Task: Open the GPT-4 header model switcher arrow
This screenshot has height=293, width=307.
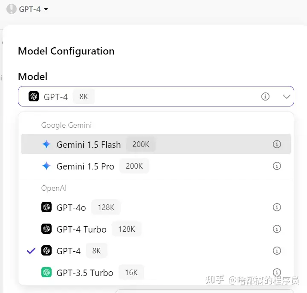Action: (46, 9)
